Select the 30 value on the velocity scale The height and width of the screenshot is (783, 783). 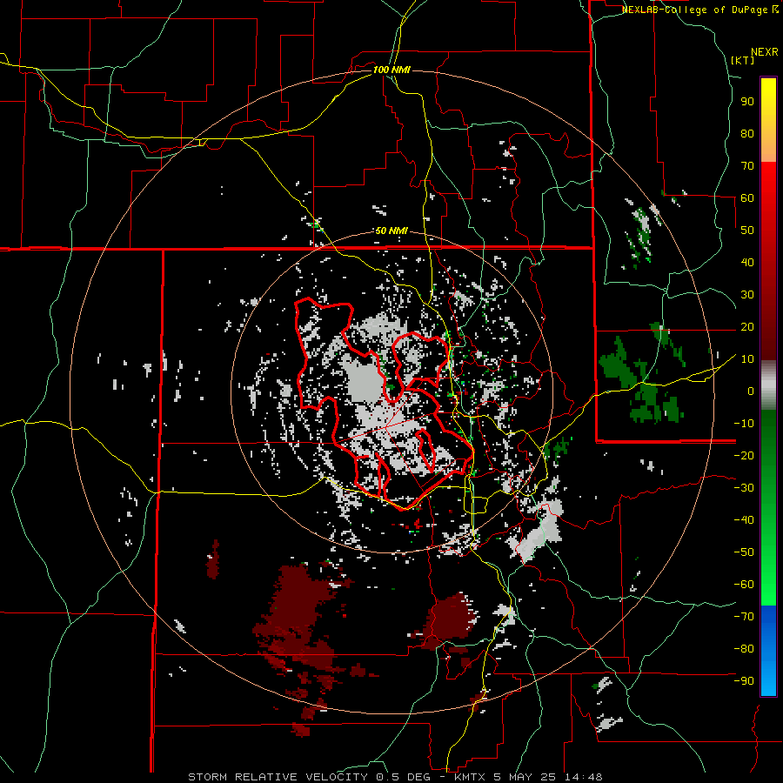[747, 295]
